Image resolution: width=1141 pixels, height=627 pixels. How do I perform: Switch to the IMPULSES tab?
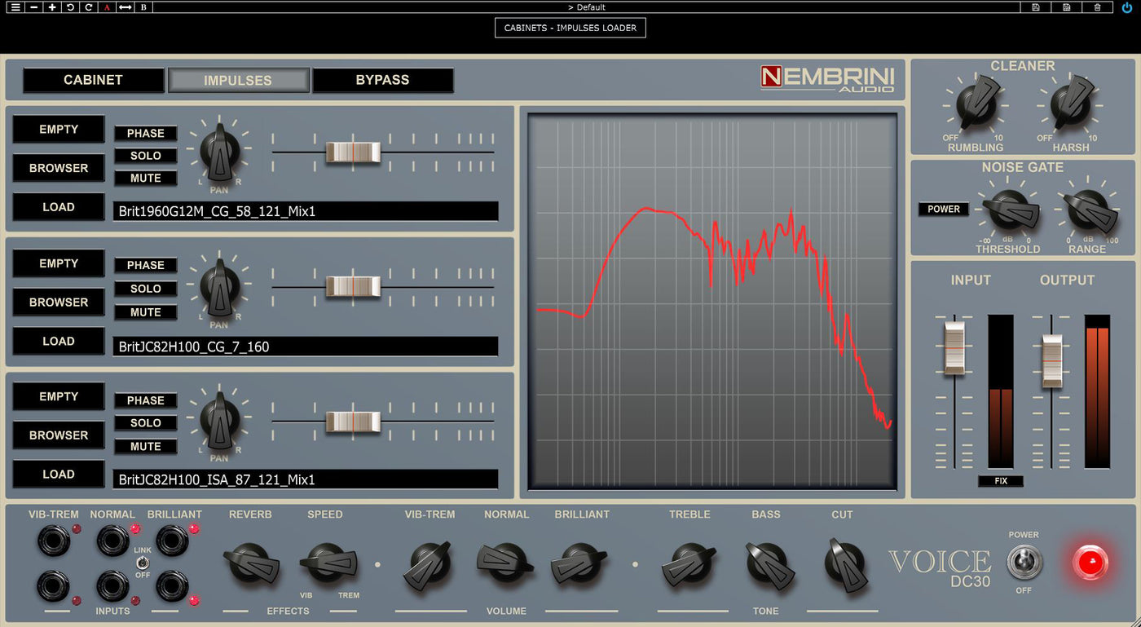point(238,80)
